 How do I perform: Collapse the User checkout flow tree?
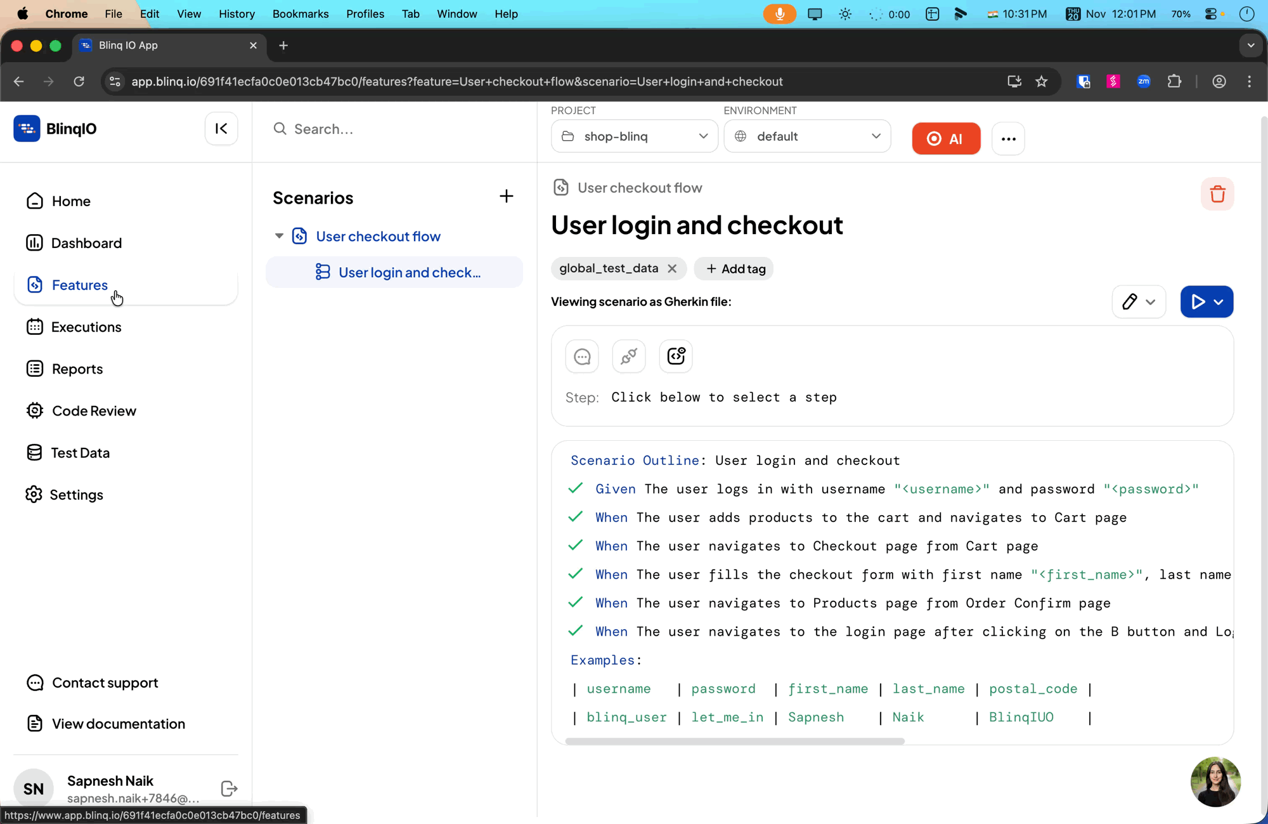279,236
